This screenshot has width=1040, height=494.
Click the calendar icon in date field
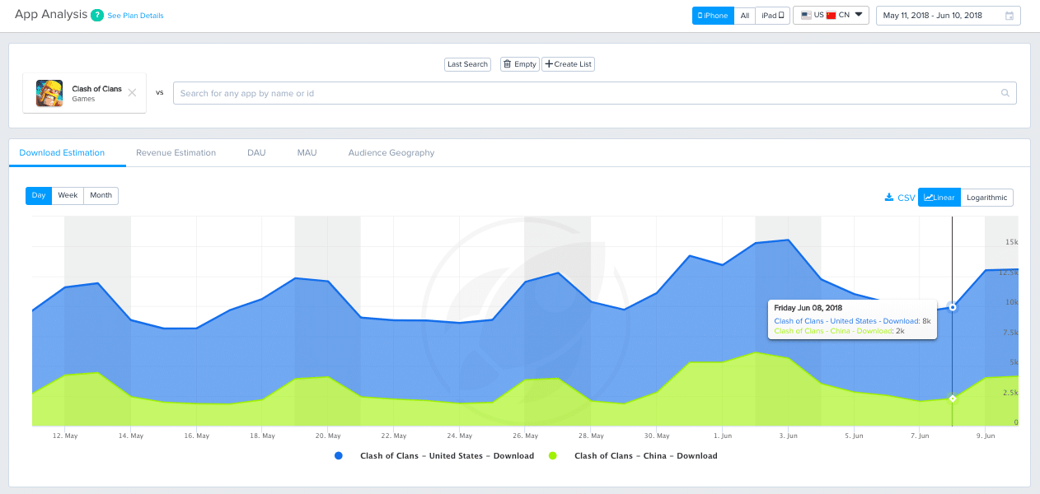[1010, 16]
